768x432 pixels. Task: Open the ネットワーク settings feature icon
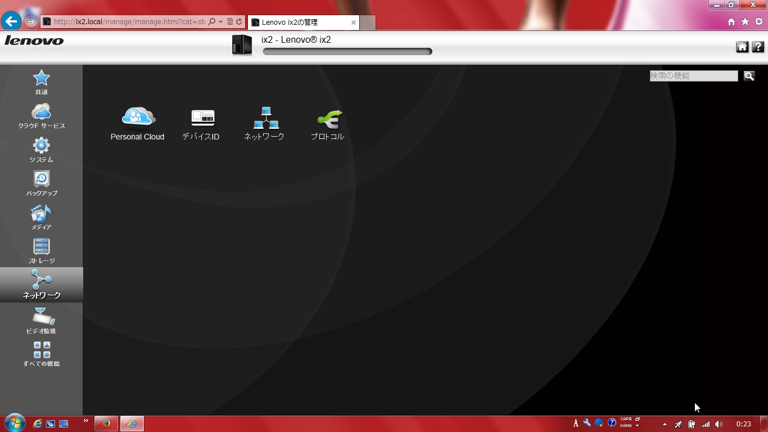[x=264, y=124]
